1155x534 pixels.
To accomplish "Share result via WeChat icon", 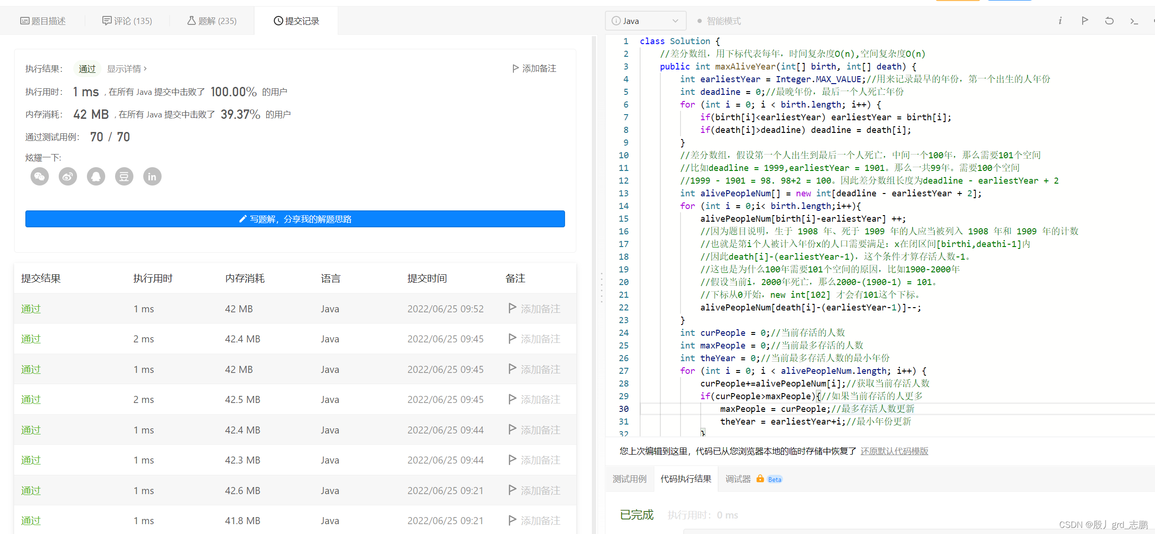I will point(39,177).
